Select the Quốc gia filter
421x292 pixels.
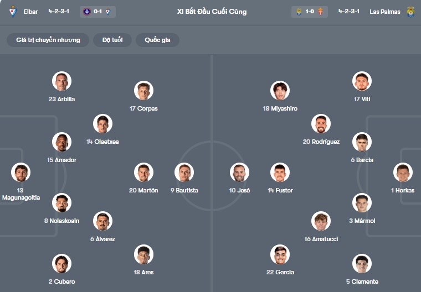tap(158, 40)
